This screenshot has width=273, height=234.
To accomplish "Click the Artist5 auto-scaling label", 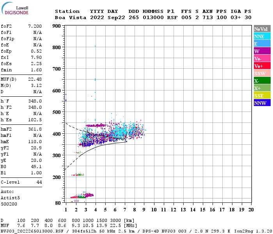I will tap(10, 198).
